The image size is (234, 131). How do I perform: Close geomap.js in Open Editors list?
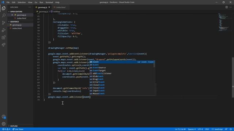click(x=12, y=15)
